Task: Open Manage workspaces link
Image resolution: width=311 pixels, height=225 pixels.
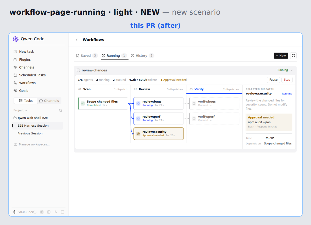Action: [x=32, y=144]
